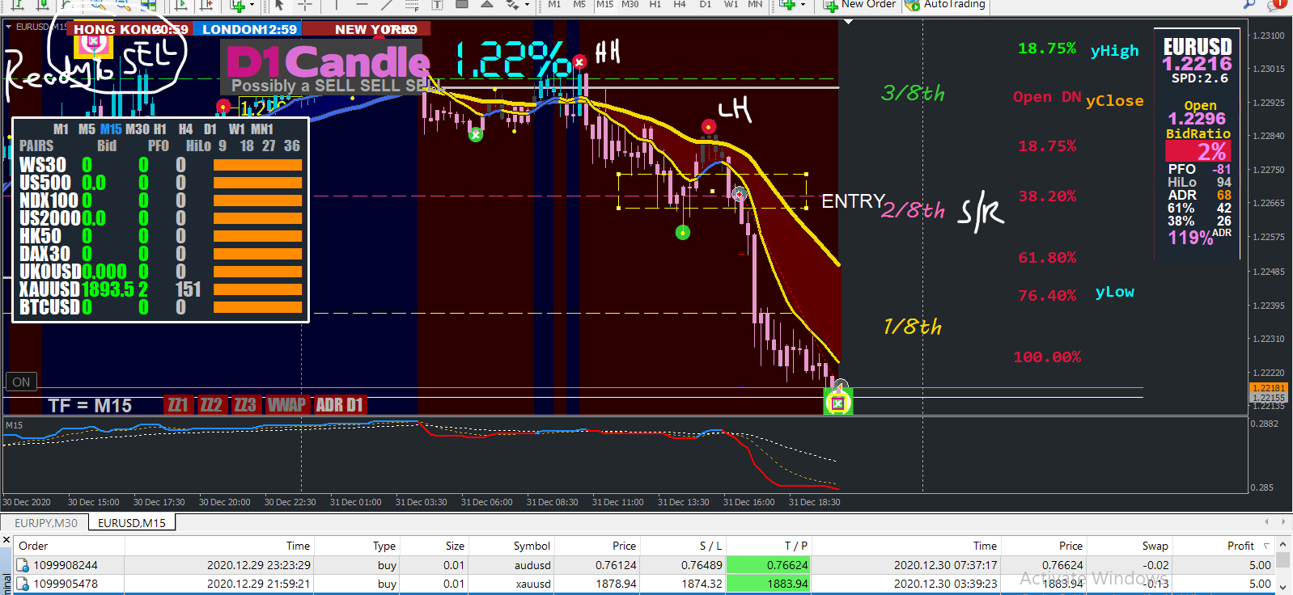Select M30 in the pairs dashboard header
The width and height of the screenshot is (1293, 595).
pos(137,129)
